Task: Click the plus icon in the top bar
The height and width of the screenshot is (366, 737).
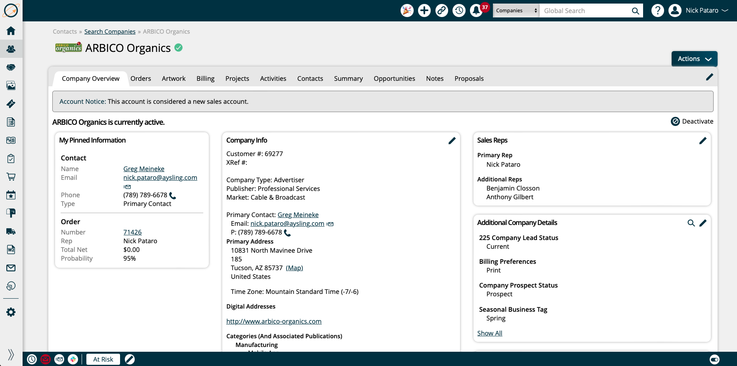Action: coord(424,10)
